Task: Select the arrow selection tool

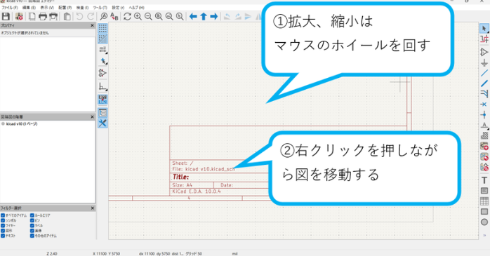Action: point(484,29)
